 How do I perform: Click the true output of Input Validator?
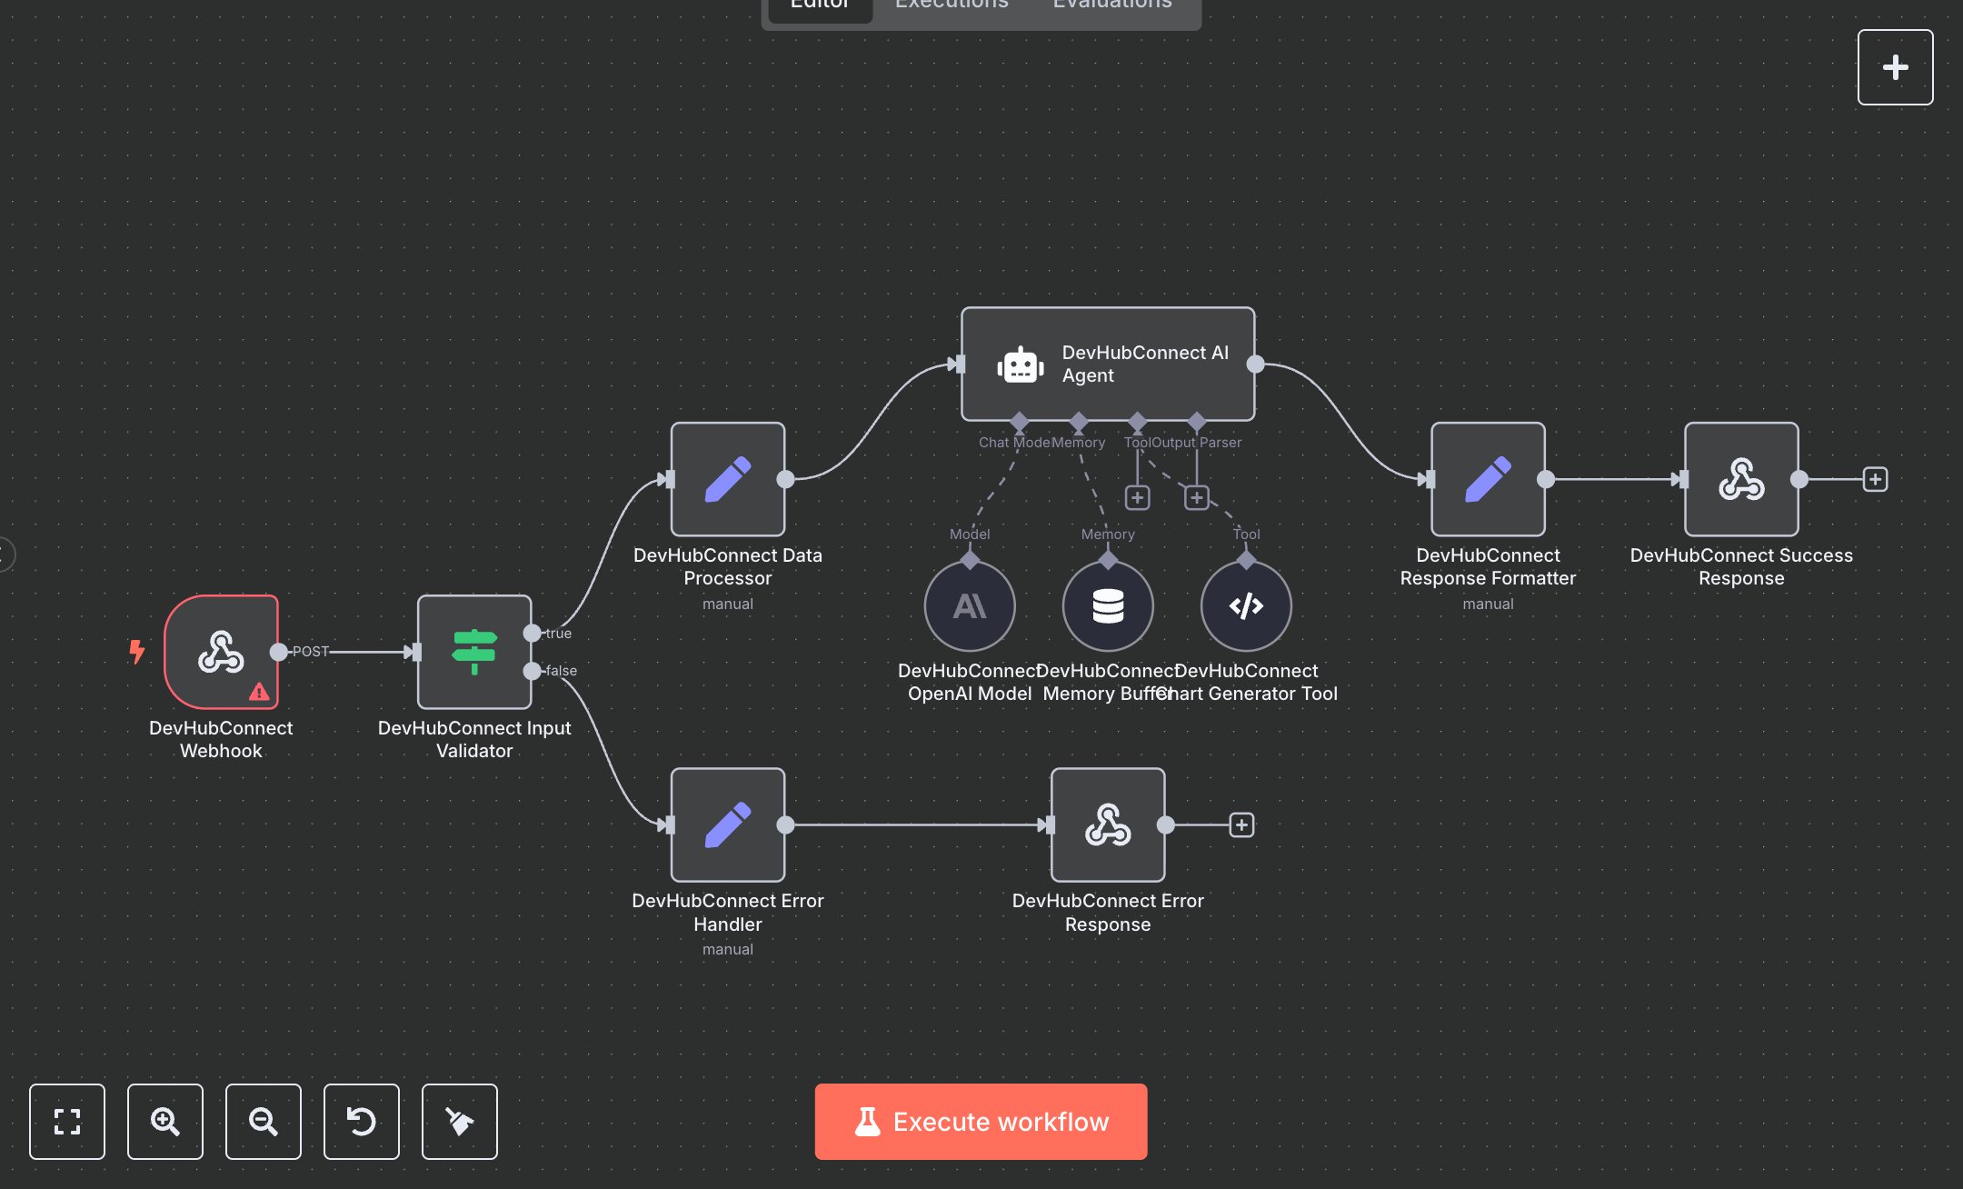pos(533,634)
